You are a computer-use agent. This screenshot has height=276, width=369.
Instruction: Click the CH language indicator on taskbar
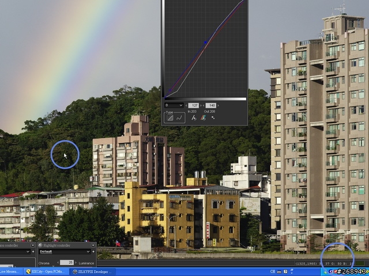(273, 271)
